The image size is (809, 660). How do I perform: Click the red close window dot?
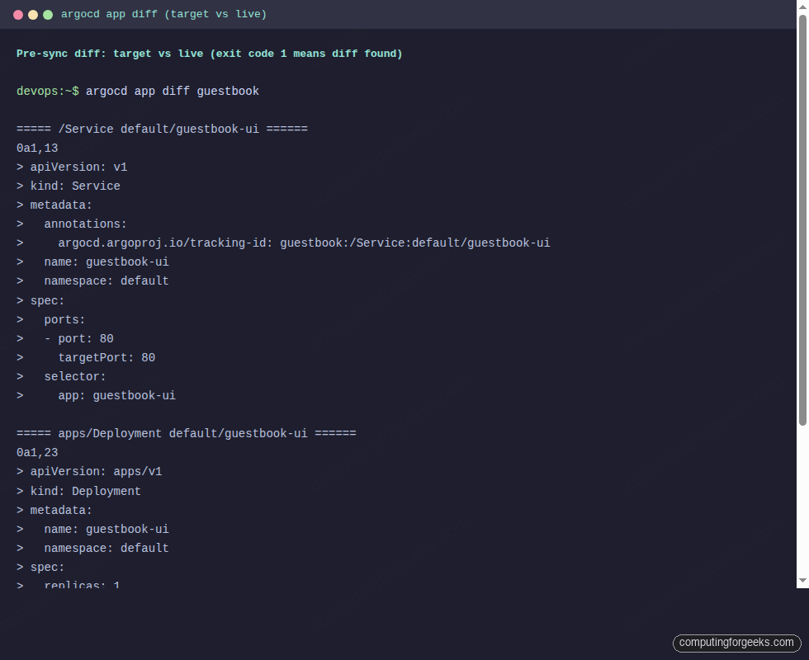point(18,15)
